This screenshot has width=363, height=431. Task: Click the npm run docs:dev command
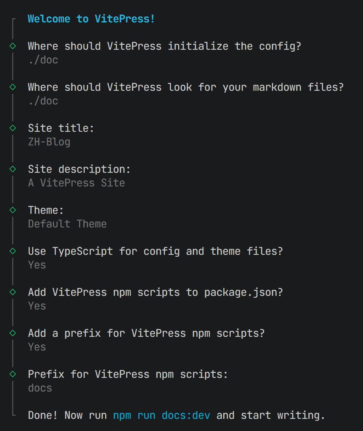162,415
